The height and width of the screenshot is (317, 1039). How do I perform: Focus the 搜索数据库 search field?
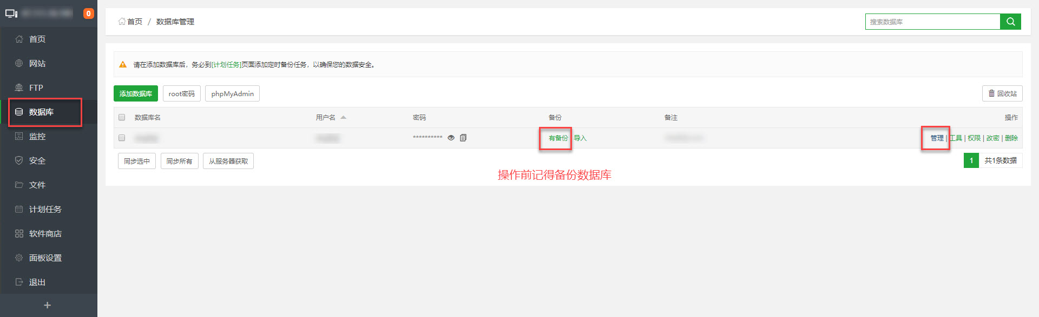(932, 22)
